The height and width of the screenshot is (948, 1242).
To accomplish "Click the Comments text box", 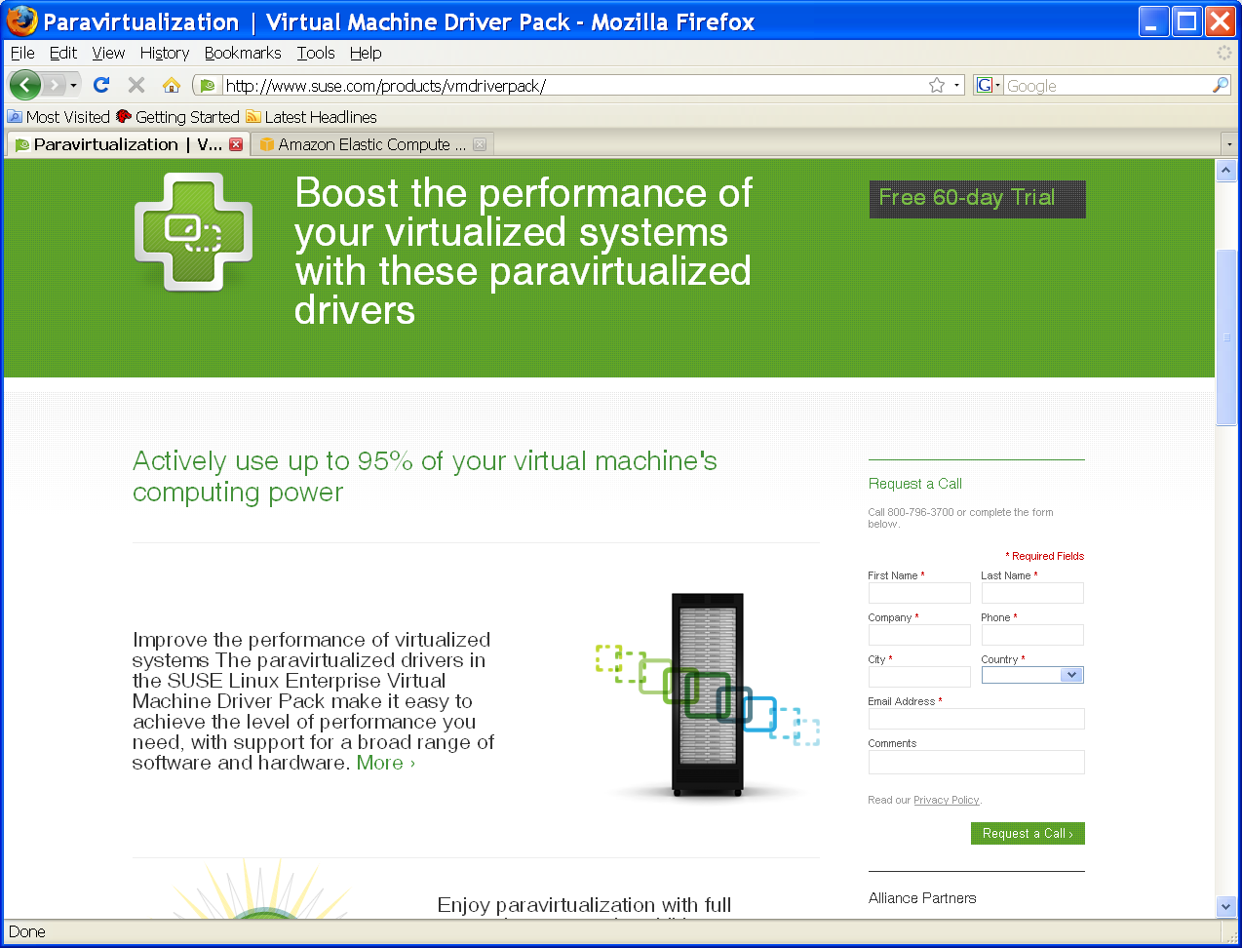I will [x=977, y=762].
